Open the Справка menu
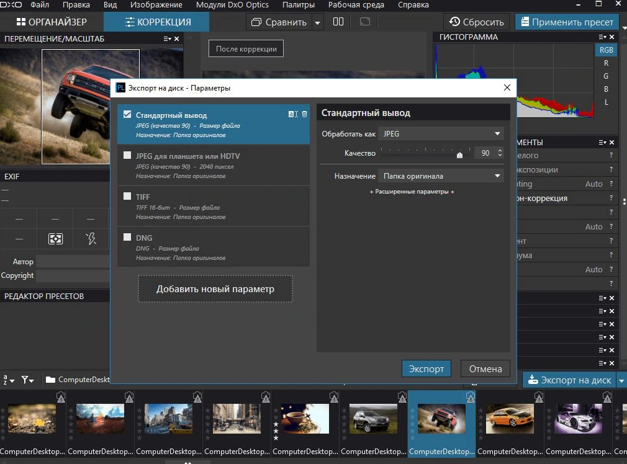 [413, 5]
